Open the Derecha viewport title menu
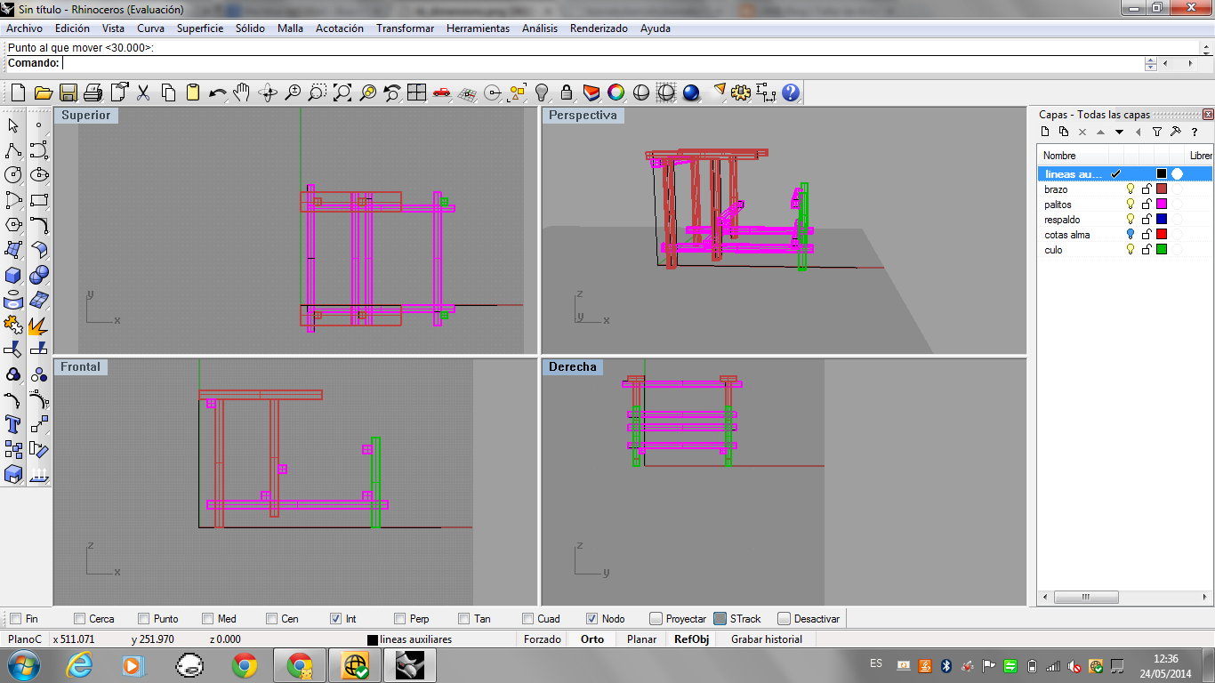Image resolution: width=1215 pixels, height=683 pixels. 573,367
